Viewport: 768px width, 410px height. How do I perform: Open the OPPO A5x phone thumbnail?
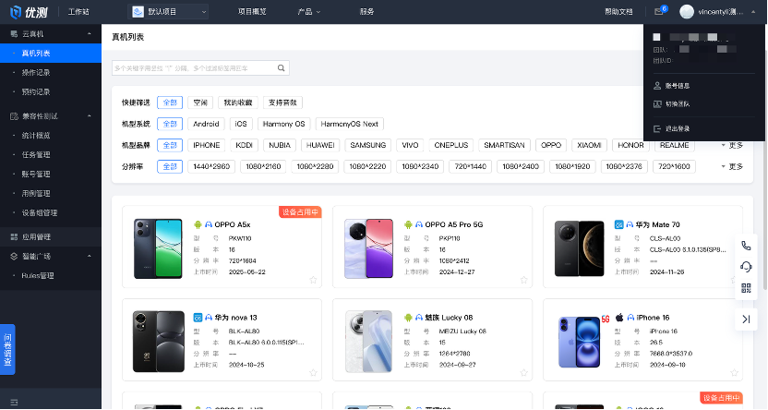[x=158, y=248]
